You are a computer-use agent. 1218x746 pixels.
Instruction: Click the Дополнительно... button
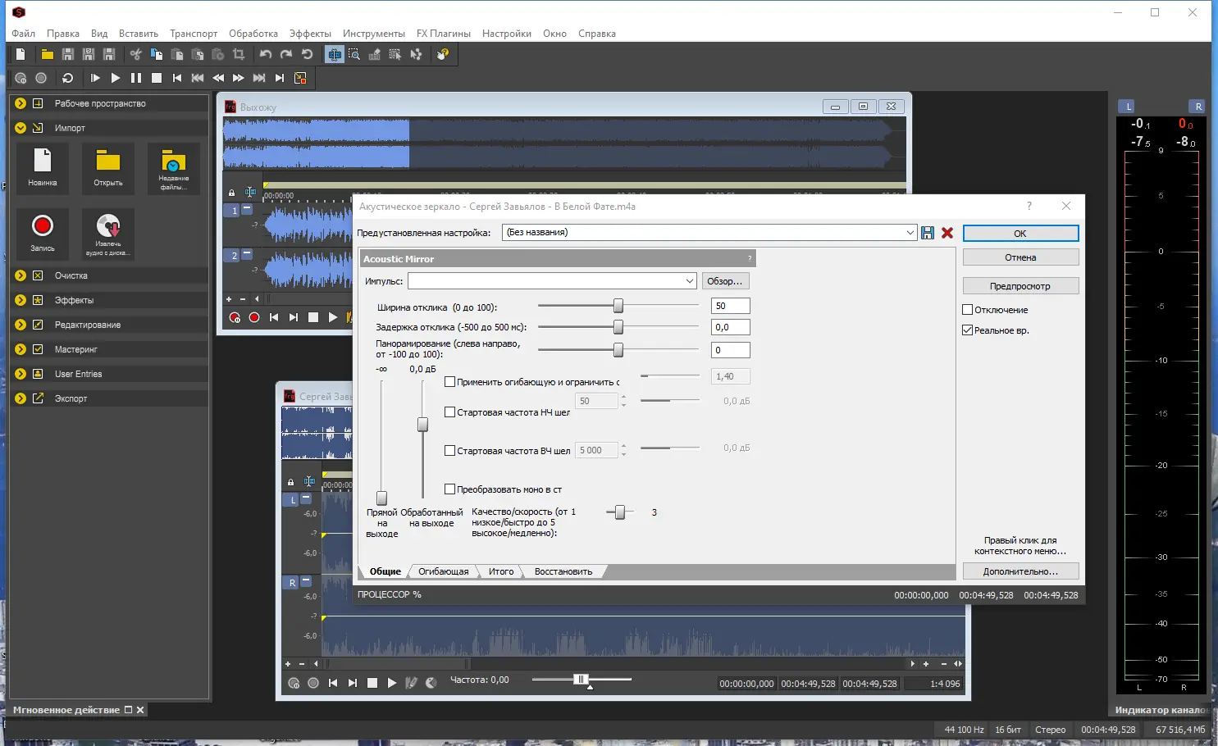1020,571
